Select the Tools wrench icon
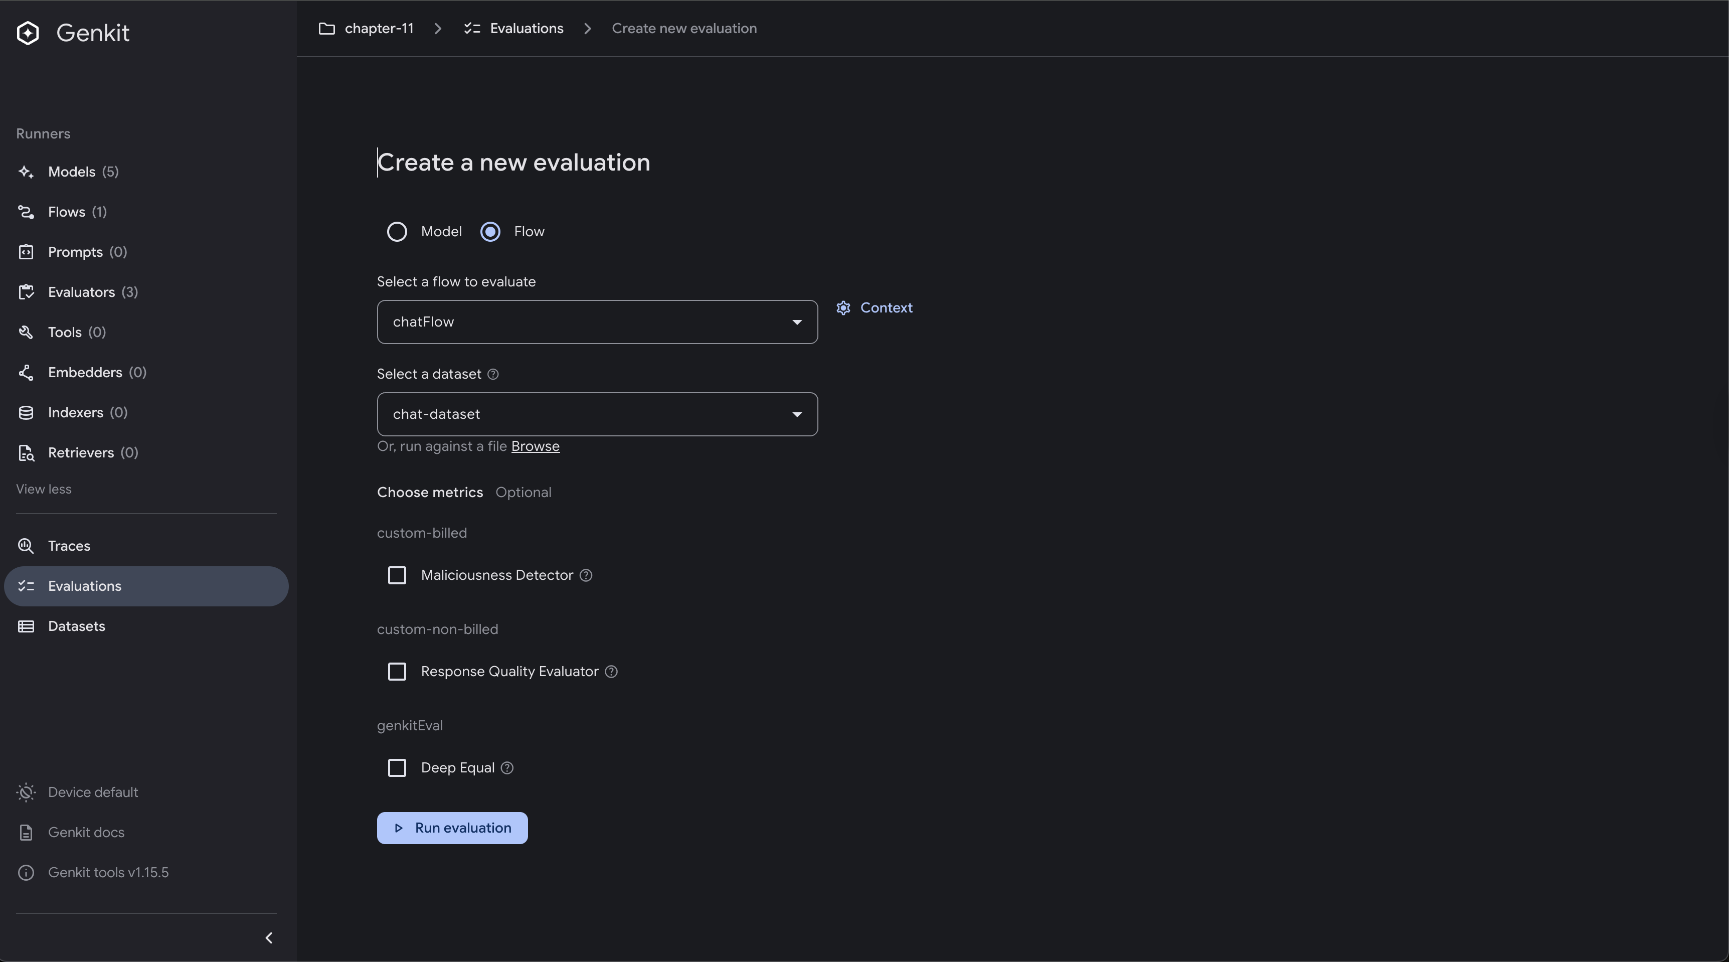Image resolution: width=1729 pixels, height=962 pixels. [26, 333]
